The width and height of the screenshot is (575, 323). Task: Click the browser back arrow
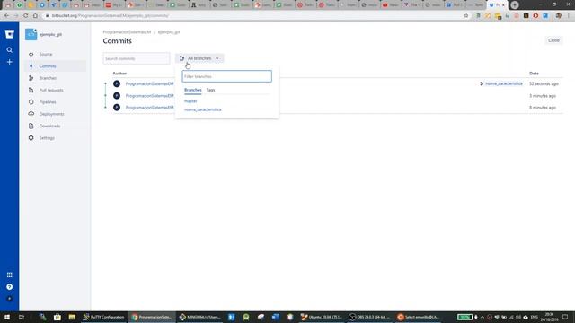pos(6,16)
